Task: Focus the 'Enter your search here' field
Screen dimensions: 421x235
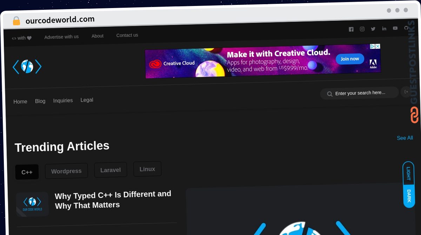Action: click(360, 93)
